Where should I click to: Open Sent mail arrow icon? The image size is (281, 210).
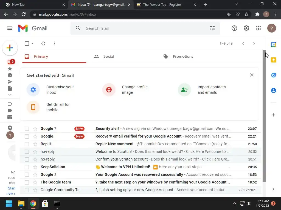10,82
